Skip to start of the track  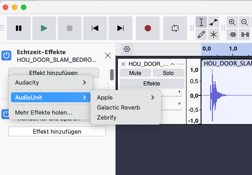[95, 28]
